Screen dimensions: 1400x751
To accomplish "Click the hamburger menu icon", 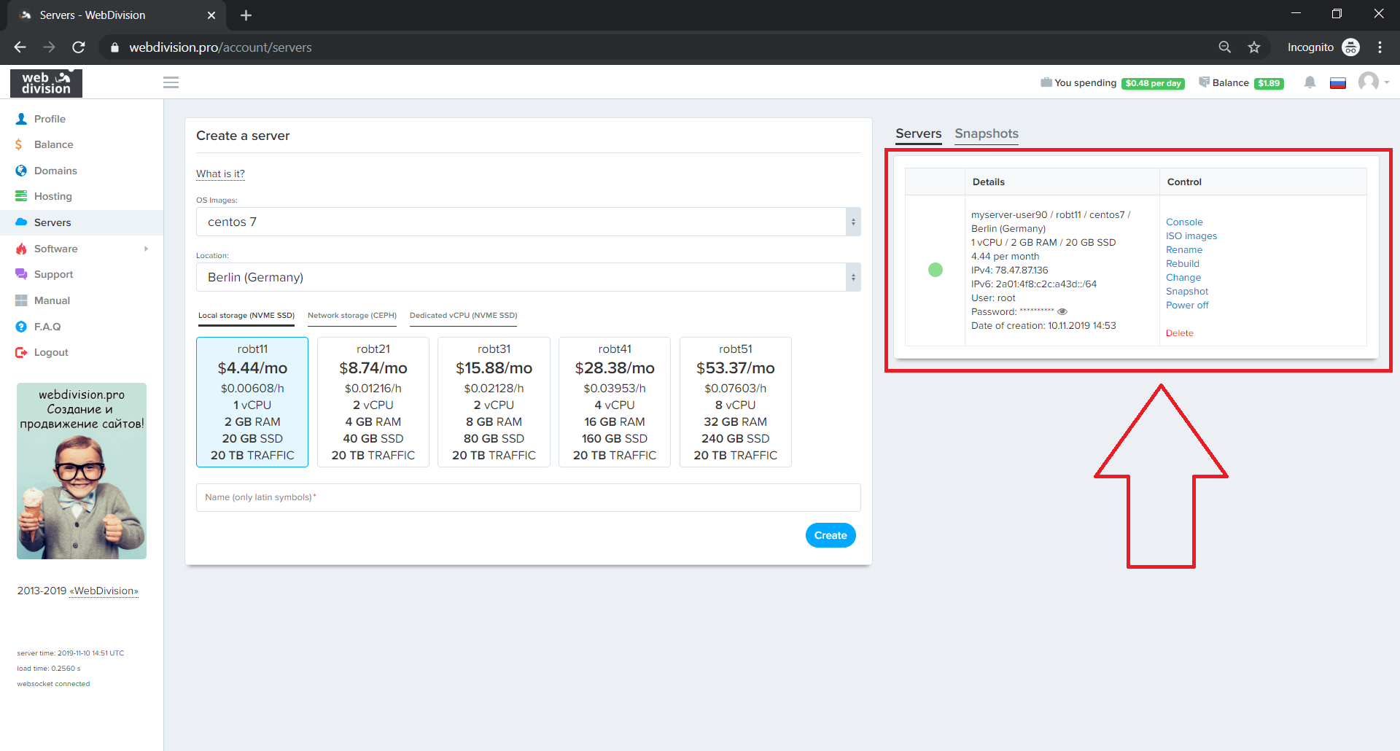I will point(171,82).
